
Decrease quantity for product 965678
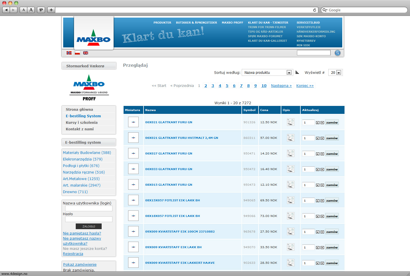pyautogui.click(x=322, y=232)
